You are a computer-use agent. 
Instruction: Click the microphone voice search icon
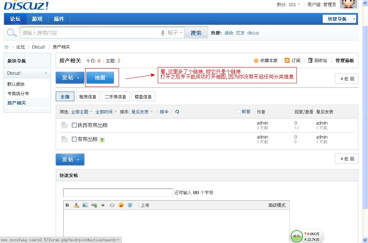tap(163, 33)
